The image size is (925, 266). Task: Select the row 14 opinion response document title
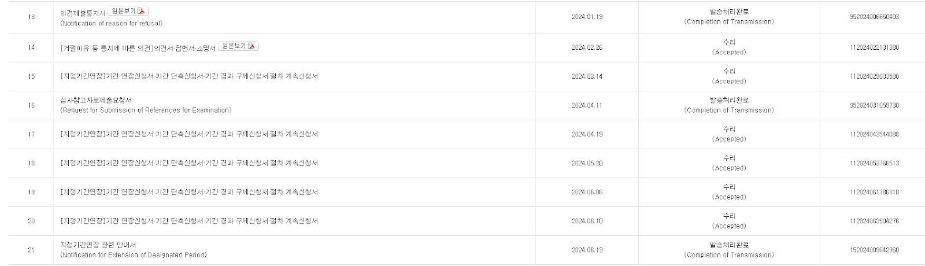(138, 48)
